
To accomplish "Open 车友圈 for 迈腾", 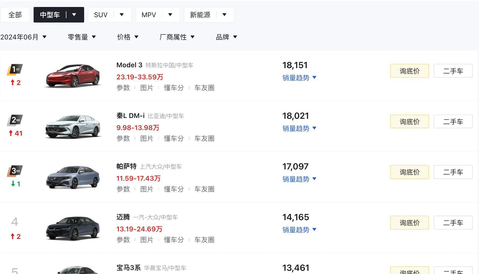I will 204,240.
